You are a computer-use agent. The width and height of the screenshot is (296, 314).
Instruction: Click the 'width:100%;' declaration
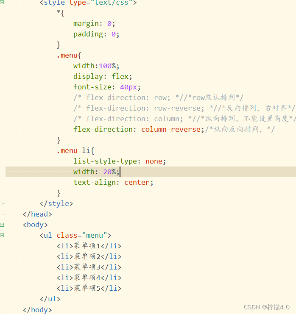[x=96, y=66]
